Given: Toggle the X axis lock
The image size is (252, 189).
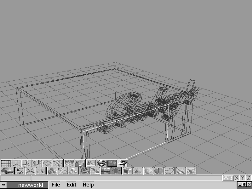Looking at the screenshot, I should click(x=237, y=178).
